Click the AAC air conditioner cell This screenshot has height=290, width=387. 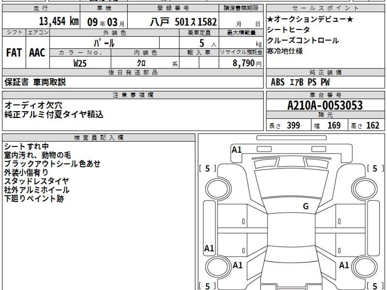[37, 53]
